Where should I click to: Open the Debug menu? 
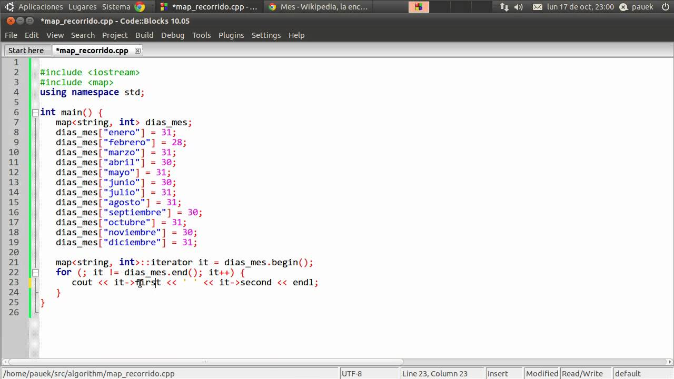point(173,35)
